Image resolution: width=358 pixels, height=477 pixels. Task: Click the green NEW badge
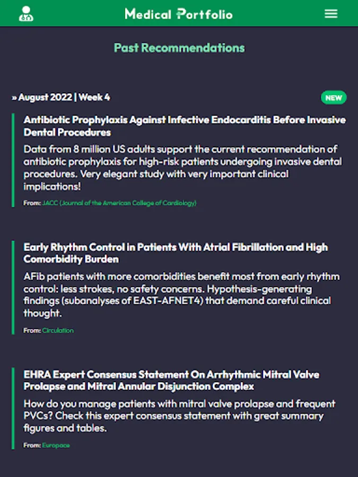(333, 98)
